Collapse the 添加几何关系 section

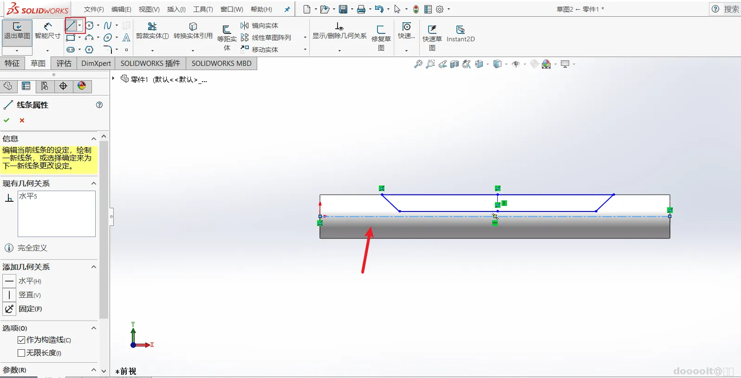[x=94, y=267]
